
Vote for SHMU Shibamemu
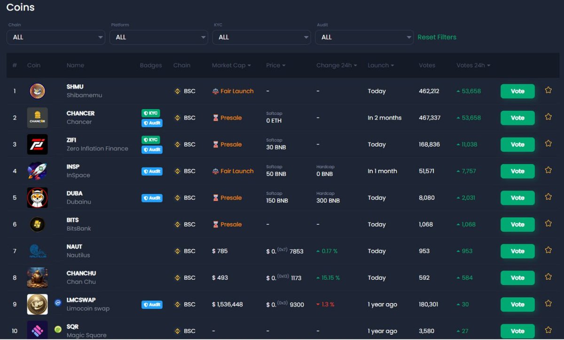pyautogui.click(x=517, y=91)
